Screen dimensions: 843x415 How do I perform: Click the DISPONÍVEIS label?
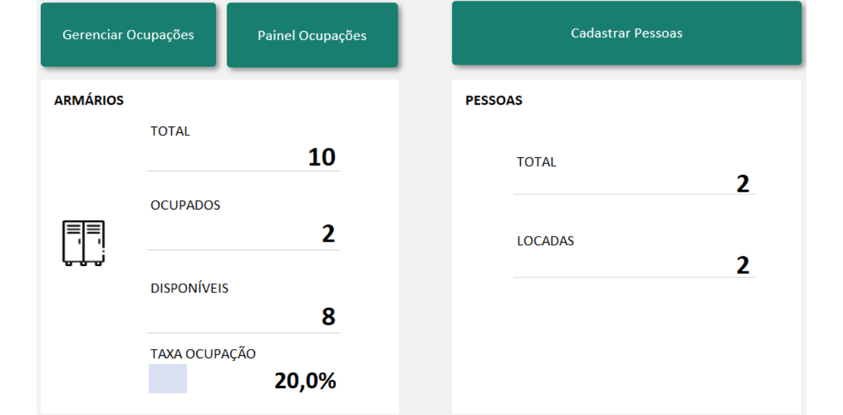coord(190,288)
